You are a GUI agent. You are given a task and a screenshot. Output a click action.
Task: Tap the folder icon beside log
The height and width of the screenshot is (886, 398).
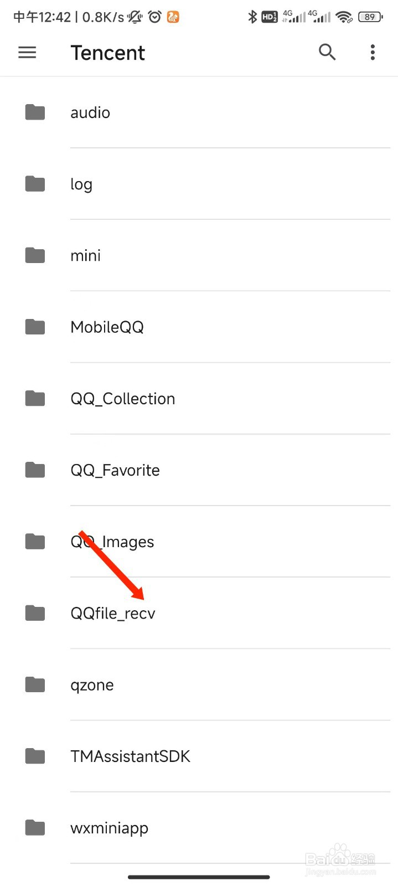(x=35, y=184)
